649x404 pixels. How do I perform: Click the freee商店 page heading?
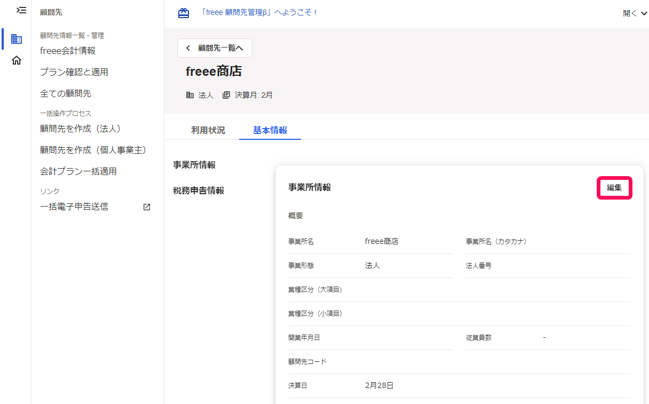pos(214,72)
